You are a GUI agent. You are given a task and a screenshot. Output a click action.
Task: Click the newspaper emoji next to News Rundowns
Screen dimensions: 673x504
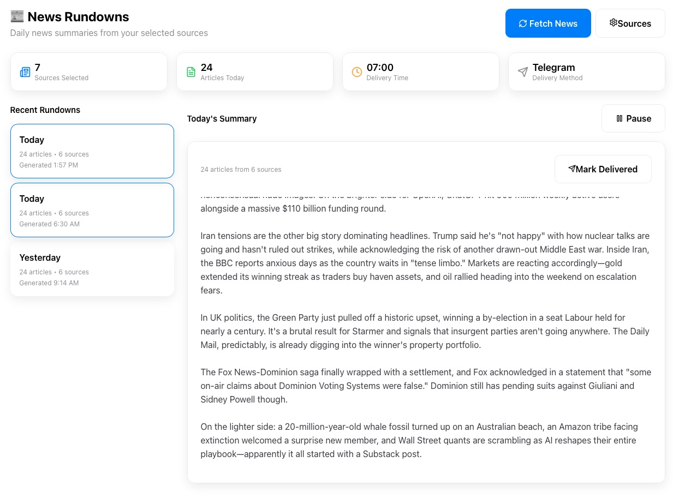pos(17,16)
